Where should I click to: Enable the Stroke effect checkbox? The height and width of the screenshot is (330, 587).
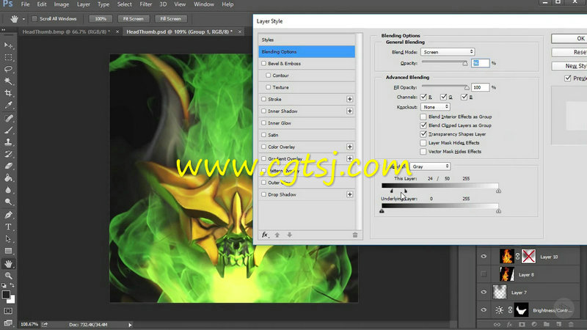click(264, 99)
